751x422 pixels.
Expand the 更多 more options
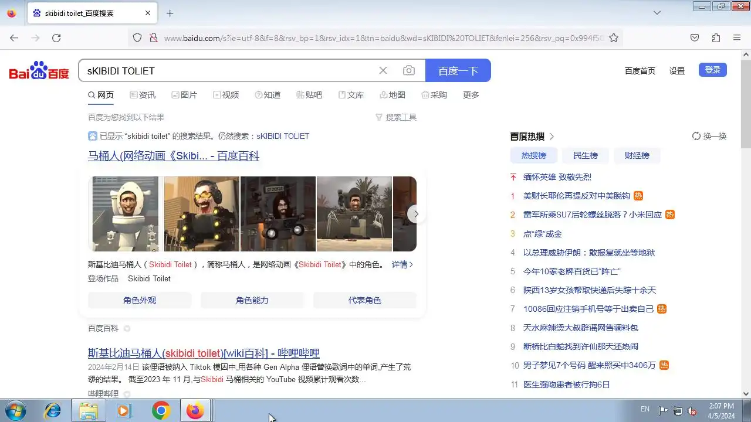[x=471, y=95]
